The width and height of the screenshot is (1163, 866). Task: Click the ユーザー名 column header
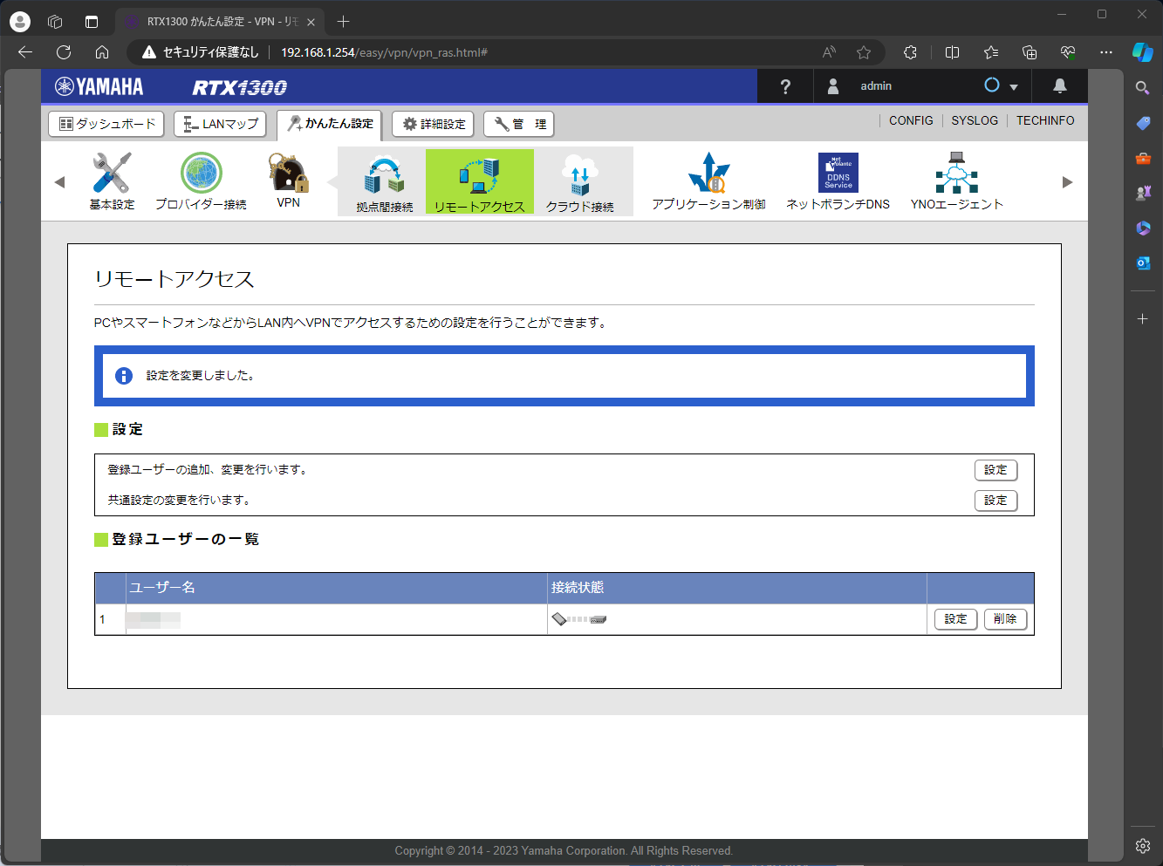337,588
